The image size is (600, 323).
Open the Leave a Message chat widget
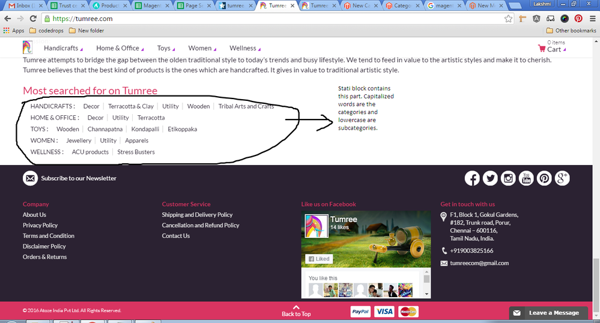coord(547,313)
